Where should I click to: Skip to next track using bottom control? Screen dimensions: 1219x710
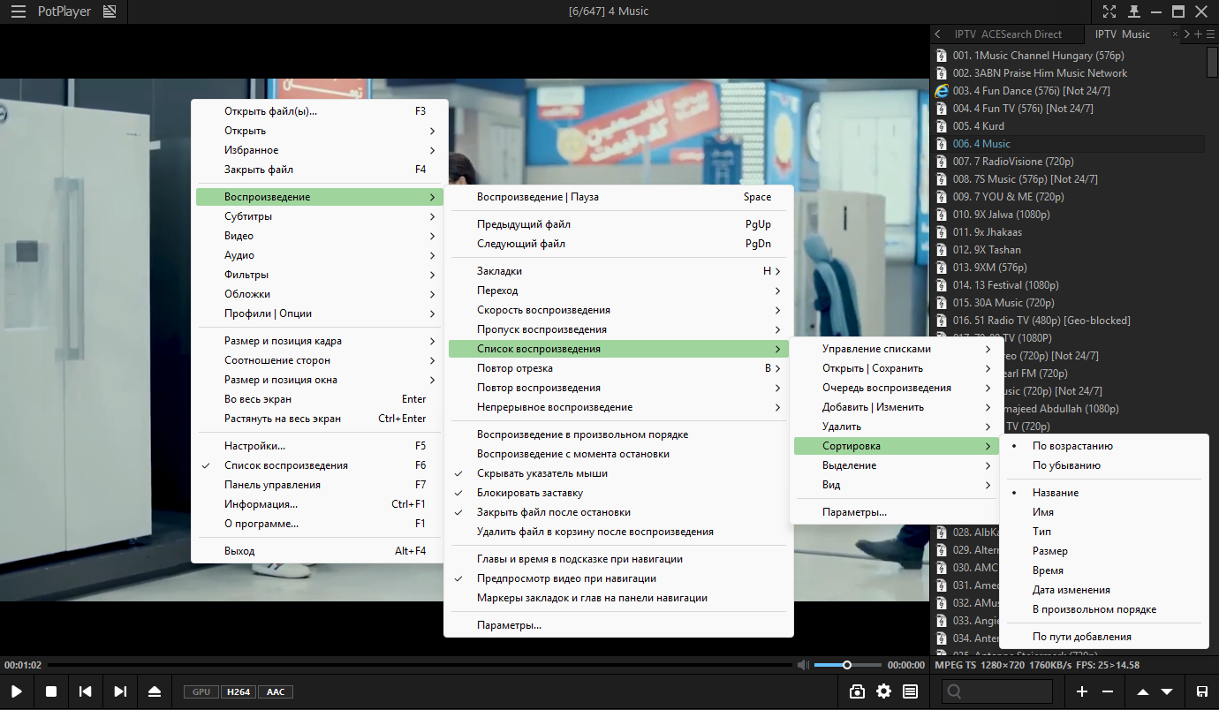[x=120, y=691]
